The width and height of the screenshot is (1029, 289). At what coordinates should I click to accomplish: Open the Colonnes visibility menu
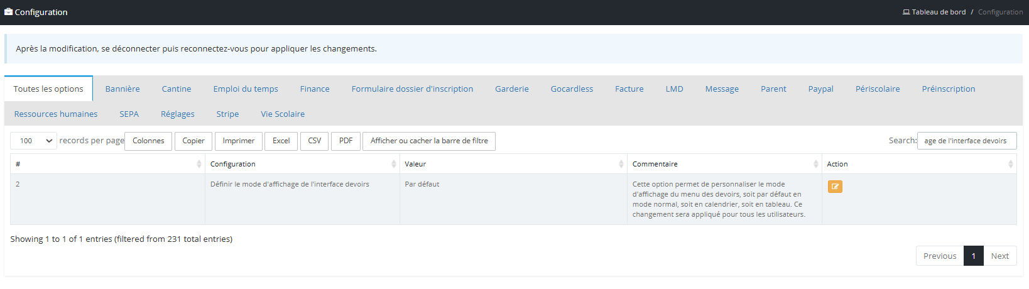148,141
